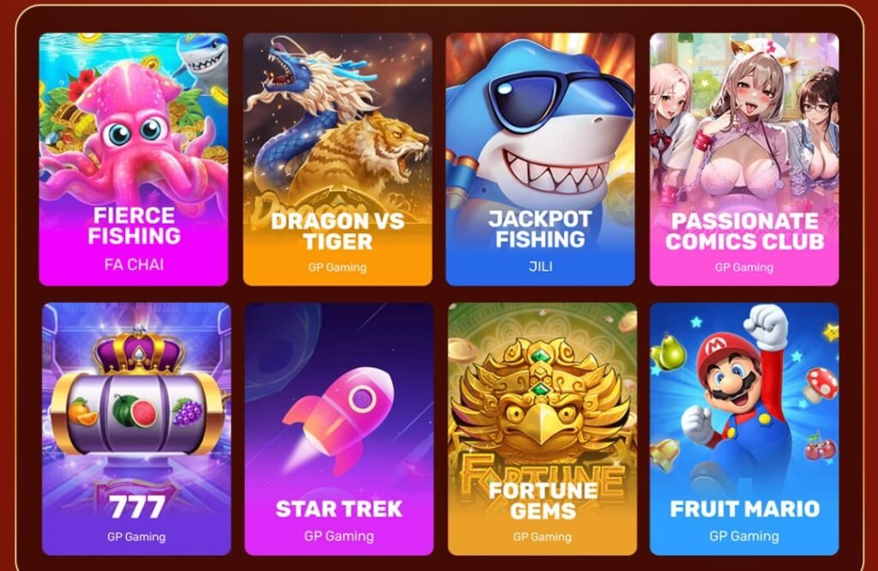
Task: Click the JILI provider label
Action: coord(541,267)
